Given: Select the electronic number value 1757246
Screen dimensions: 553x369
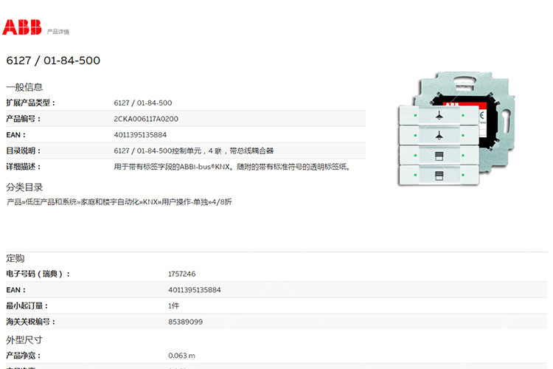Looking at the screenshot, I should pyautogui.click(x=181, y=274).
